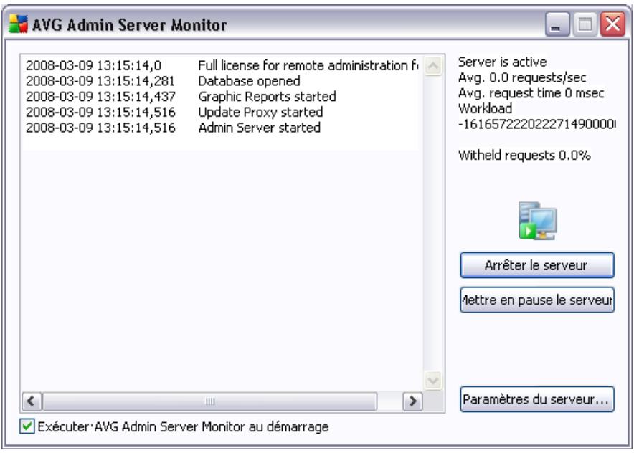The image size is (634, 453).
Task: Click timestamp 2008-03-09 13:15:14,437
Action: point(100,96)
